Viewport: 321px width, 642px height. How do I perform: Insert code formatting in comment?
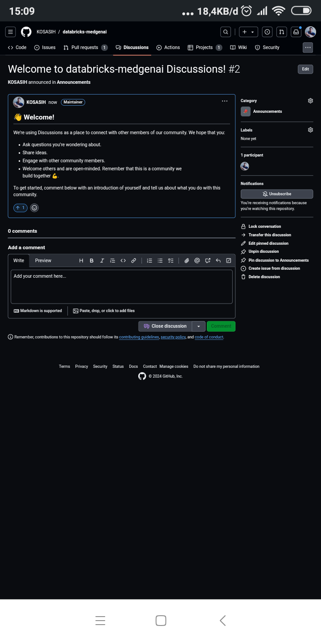(x=123, y=261)
